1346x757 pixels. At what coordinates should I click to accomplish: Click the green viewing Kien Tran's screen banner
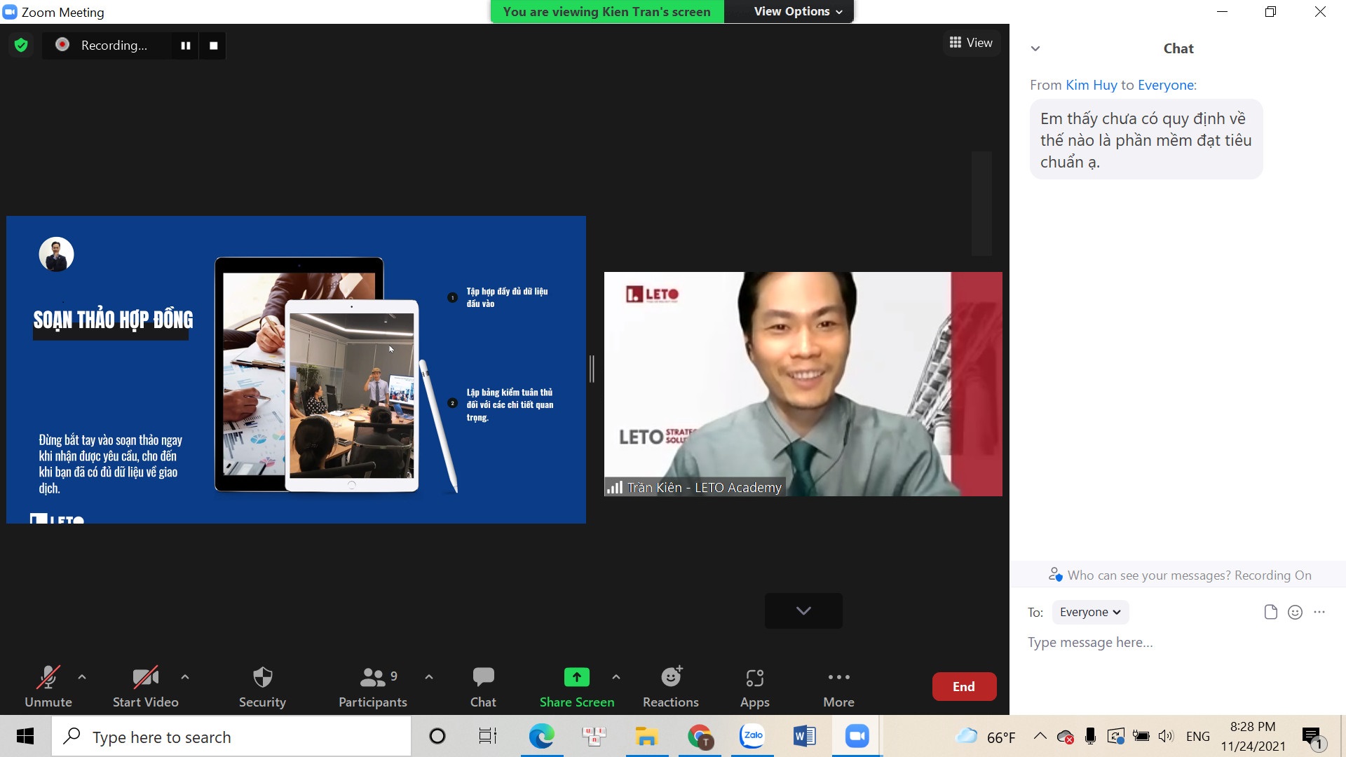[x=607, y=12]
